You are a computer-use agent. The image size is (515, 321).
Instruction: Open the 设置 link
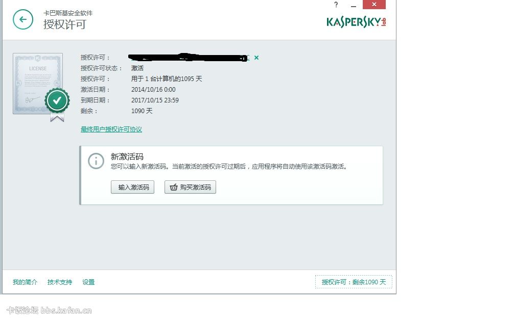click(x=88, y=282)
